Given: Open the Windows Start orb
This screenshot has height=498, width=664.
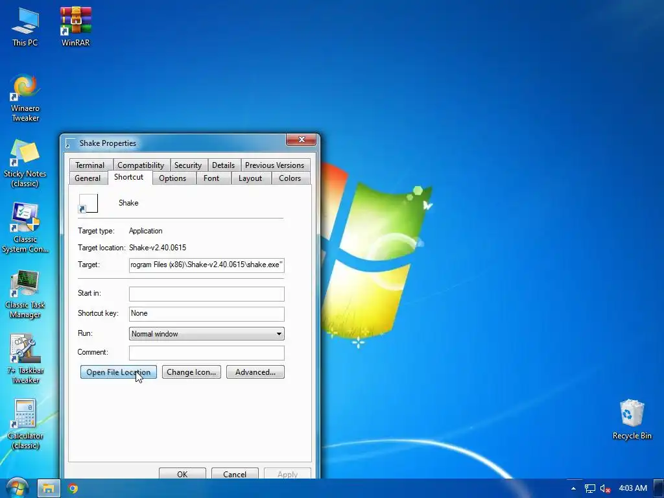Looking at the screenshot, I should click(17, 488).
